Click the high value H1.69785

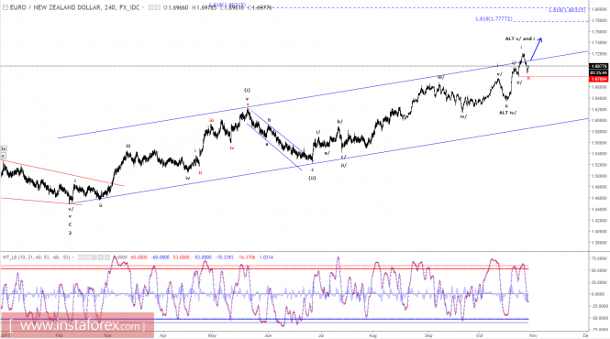point(204,7)
